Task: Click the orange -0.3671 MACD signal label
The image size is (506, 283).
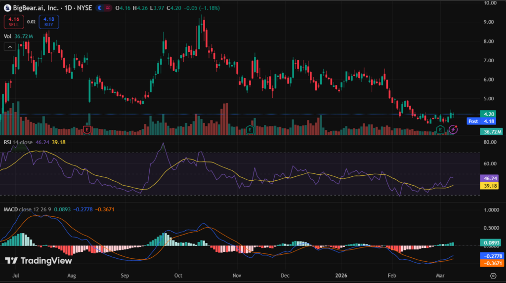Action: 491,264
